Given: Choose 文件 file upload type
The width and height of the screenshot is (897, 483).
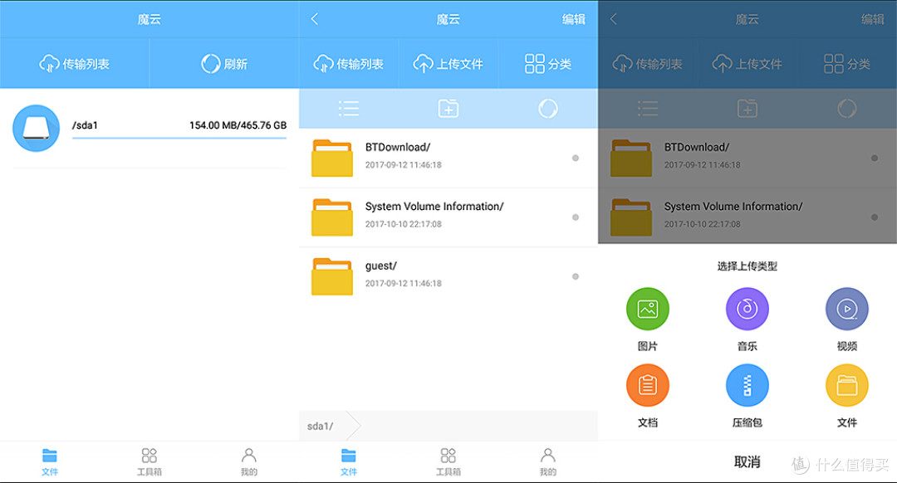Looking at the screenshot, I should click(846, 386).
